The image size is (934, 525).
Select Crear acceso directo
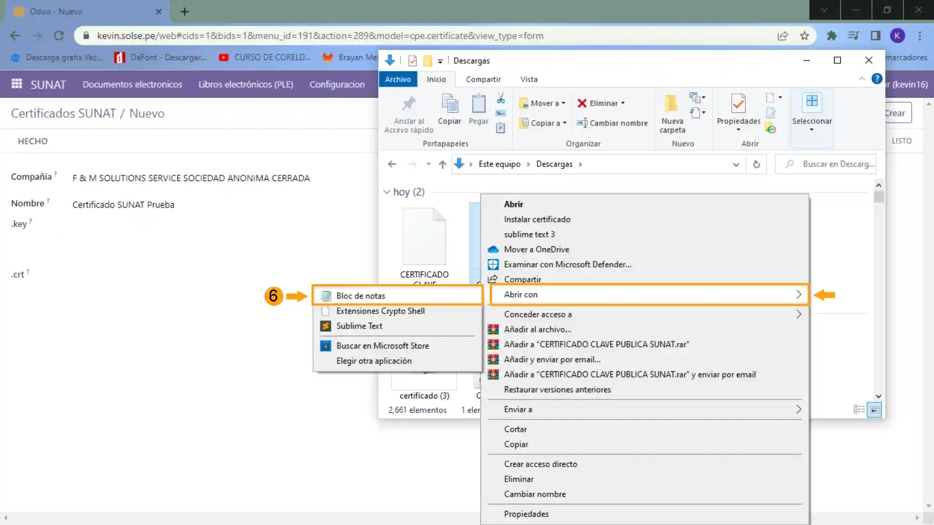pyautogui.click(x=540, y=464)
